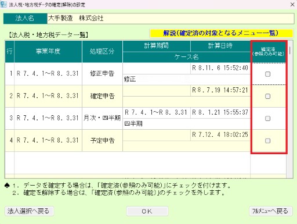The image size is (297, 224).
Task: Select 予定申告 processing type cell
Action: 102,141
